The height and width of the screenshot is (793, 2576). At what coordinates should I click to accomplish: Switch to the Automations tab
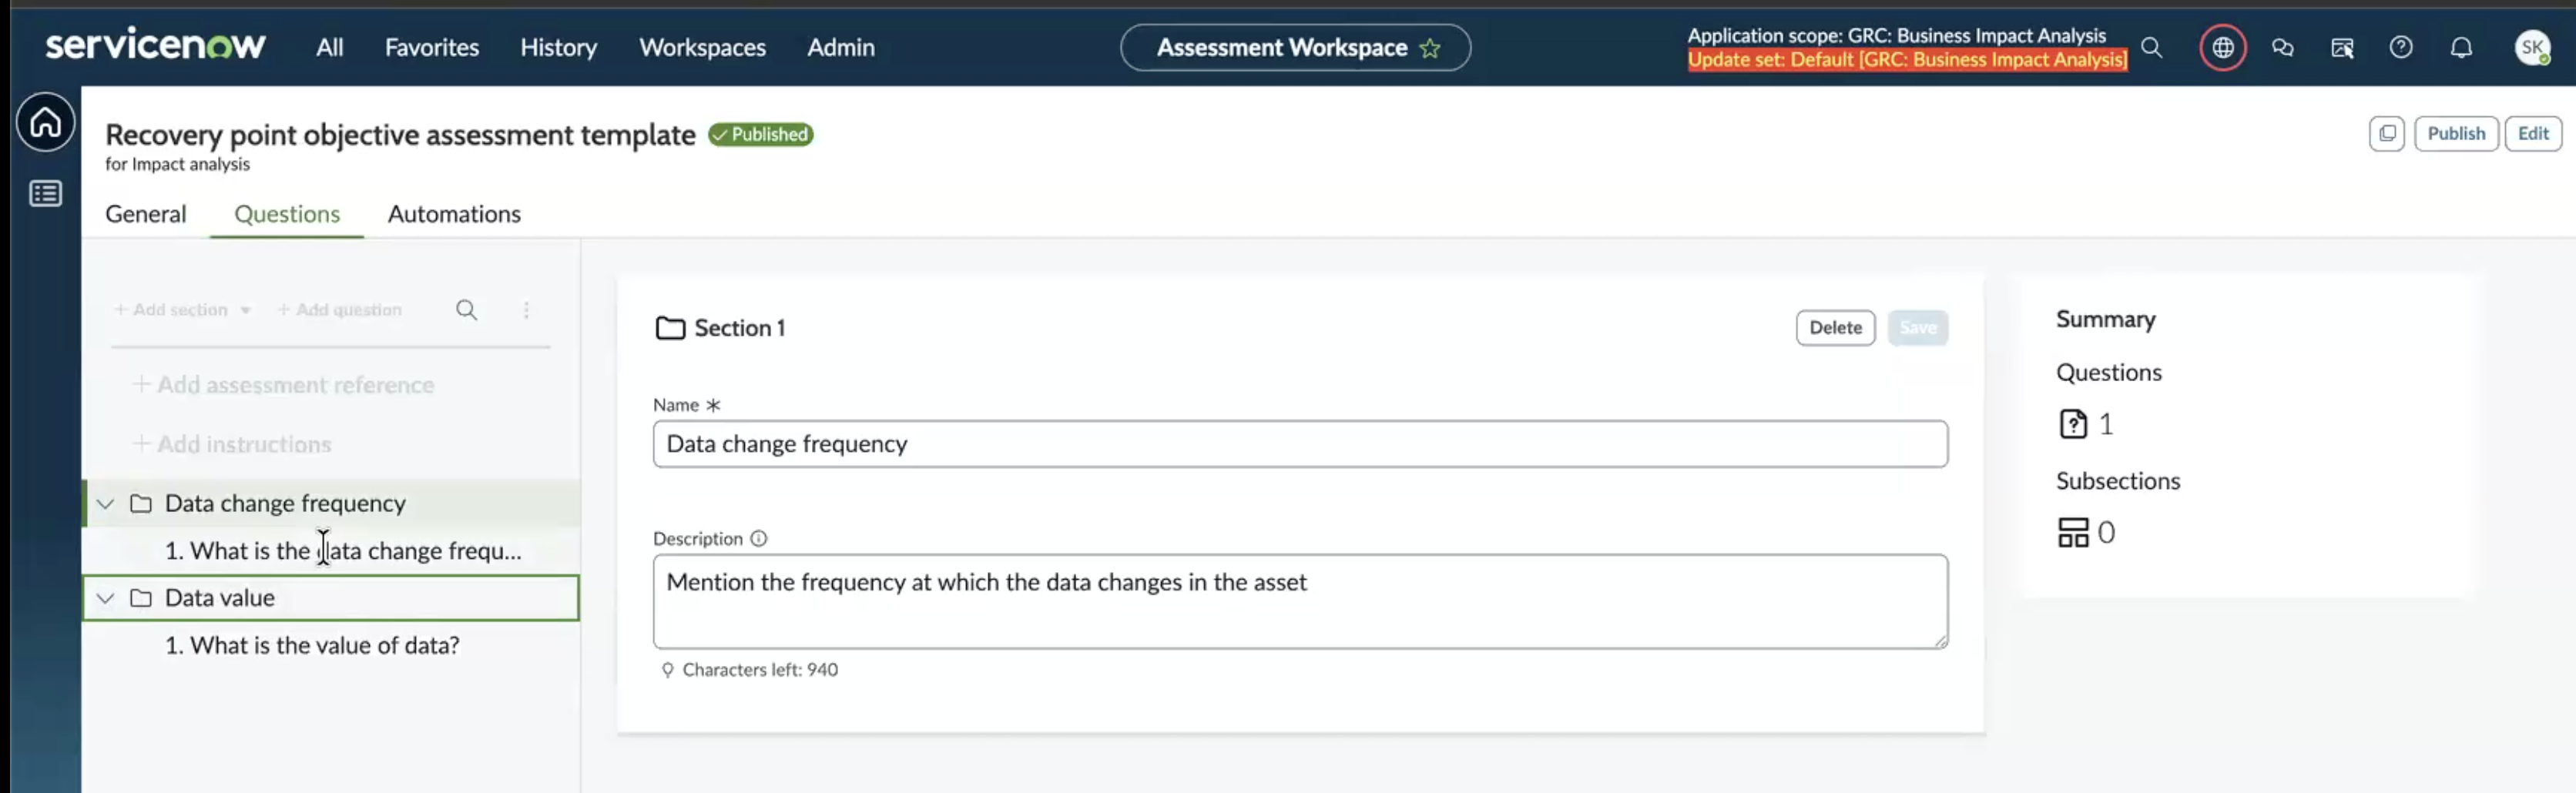pos(454,214)
